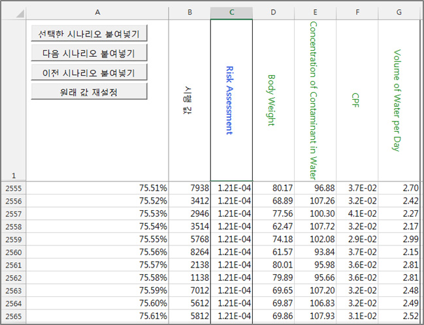Click trial value cell 3412
This screenshot has width=424, height=325.
point(189,201)
